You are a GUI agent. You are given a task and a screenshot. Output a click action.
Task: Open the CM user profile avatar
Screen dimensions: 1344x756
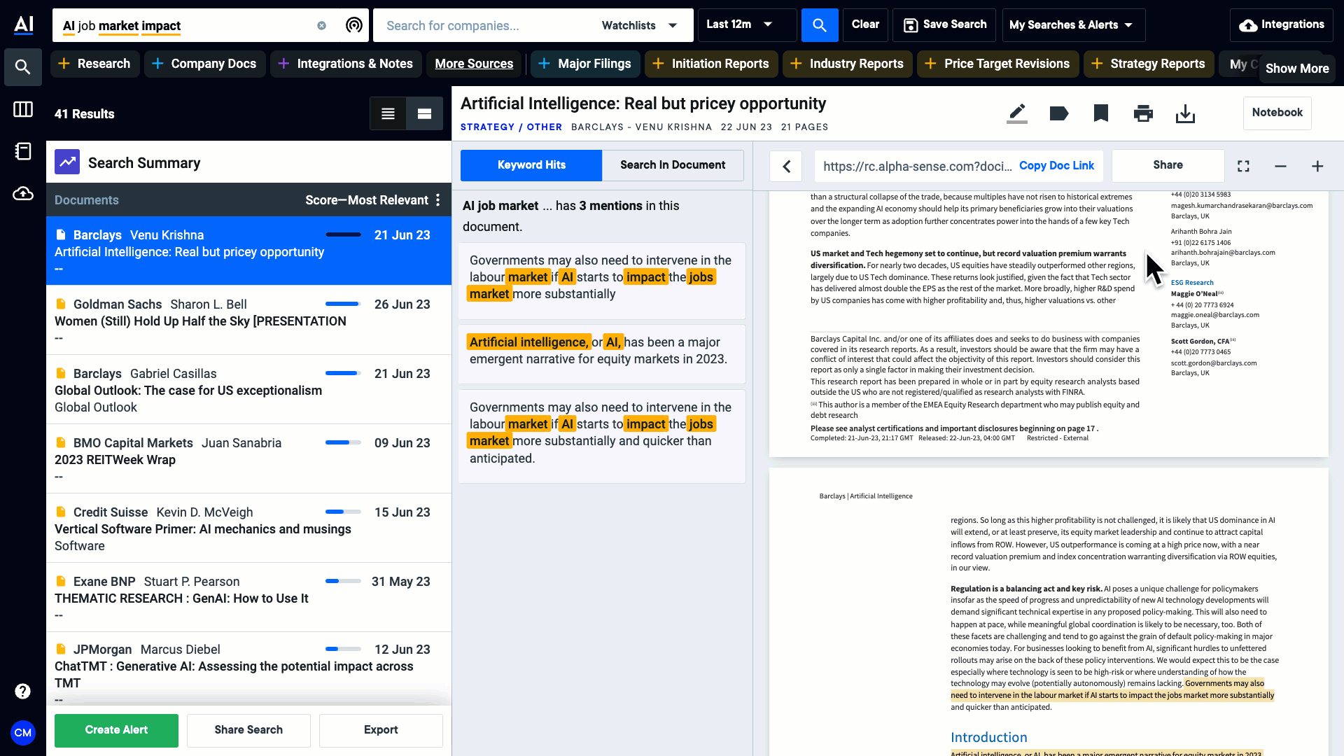(x=23, y=733)
